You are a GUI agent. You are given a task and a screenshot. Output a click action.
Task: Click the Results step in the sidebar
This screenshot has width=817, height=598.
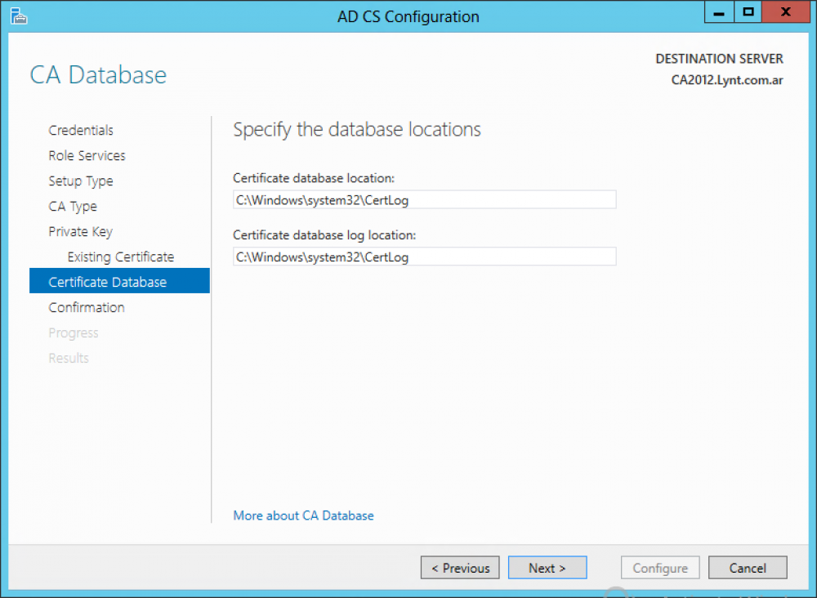point(69,359)
